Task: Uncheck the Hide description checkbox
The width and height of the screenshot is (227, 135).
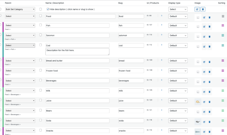Action: click(48, 9)
